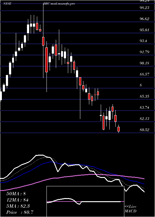Image resolution: width=155 pixels, height=217 pixels.
Task: Click the BRC mail.munafa.pro title
Action: [59, 4]
